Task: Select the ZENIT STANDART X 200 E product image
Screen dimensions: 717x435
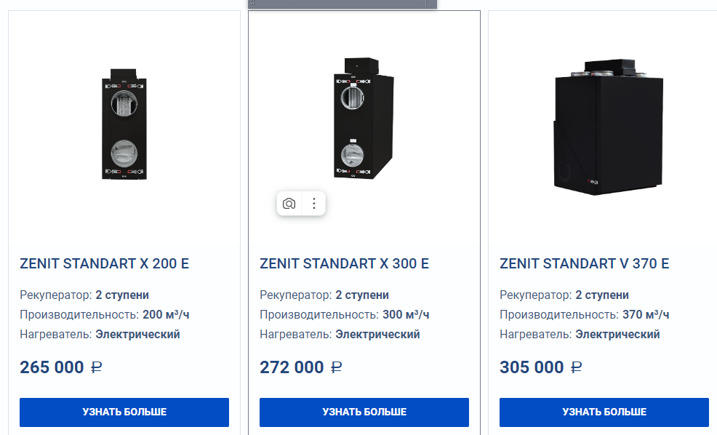Action: tap(124, 125)
